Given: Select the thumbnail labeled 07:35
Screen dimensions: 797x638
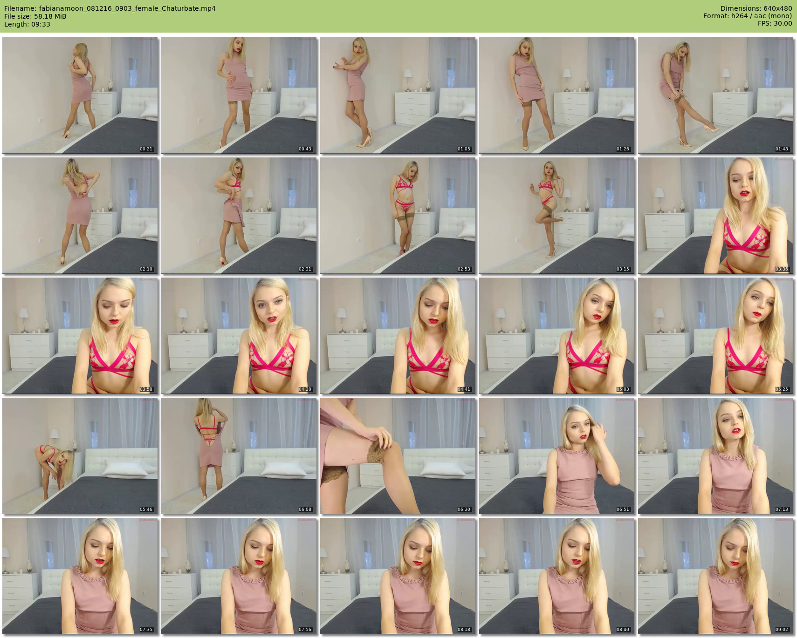Looking at the screenshot, I should pos(80,576).
